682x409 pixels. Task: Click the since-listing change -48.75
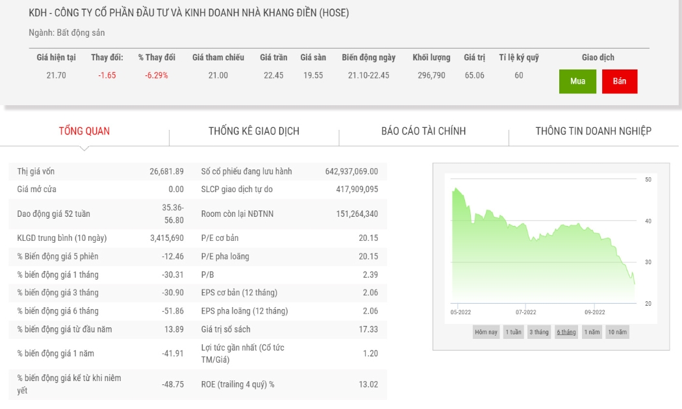[x=173, y=384]
